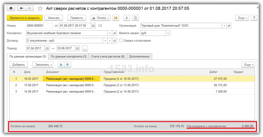This screenshot has width=263, height=137.
Task: Click the Провести и закрыть button
Action: point(24,18)
